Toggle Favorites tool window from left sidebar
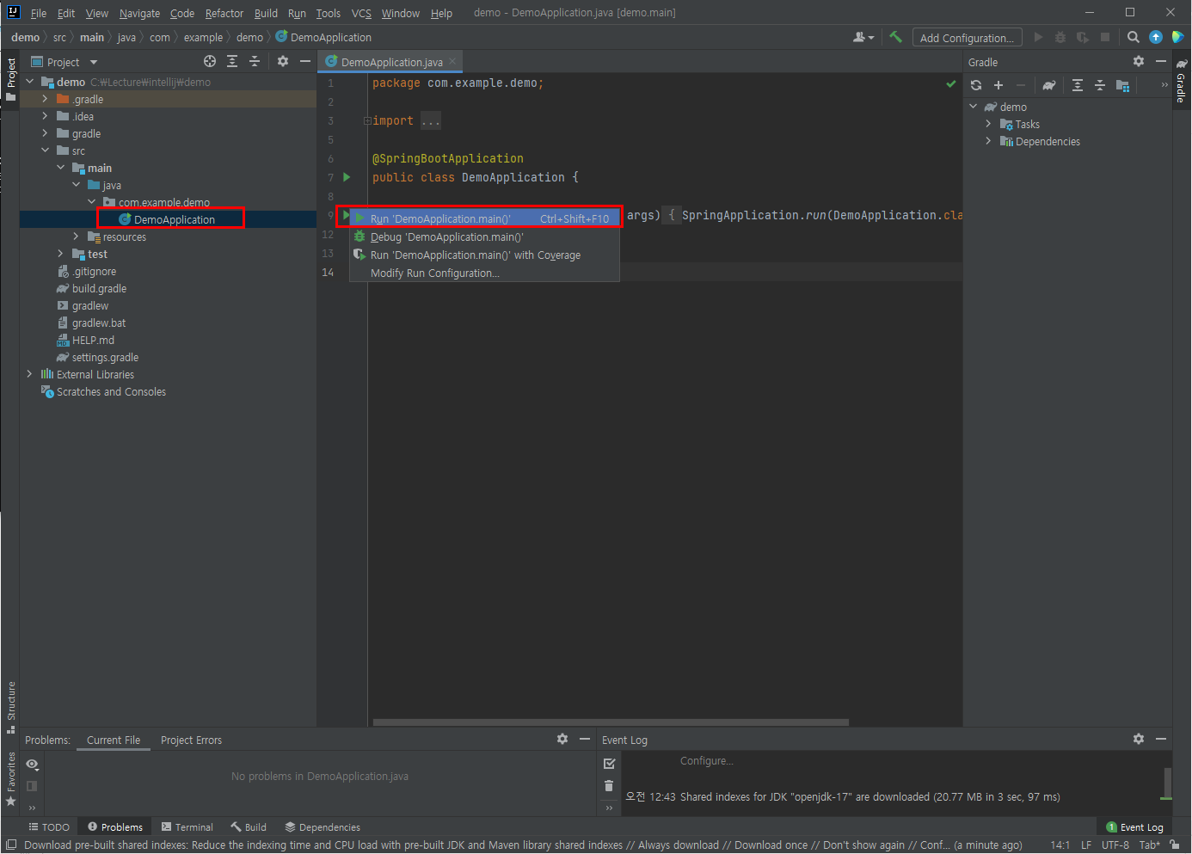Screen dimensions: 1192x854 10,778
